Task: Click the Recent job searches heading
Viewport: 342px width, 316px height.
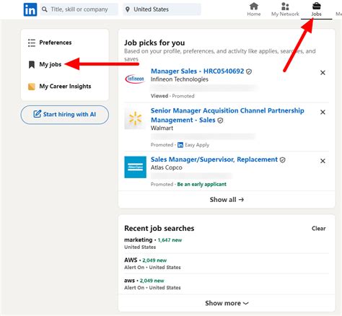Action: tap(159, 228)
